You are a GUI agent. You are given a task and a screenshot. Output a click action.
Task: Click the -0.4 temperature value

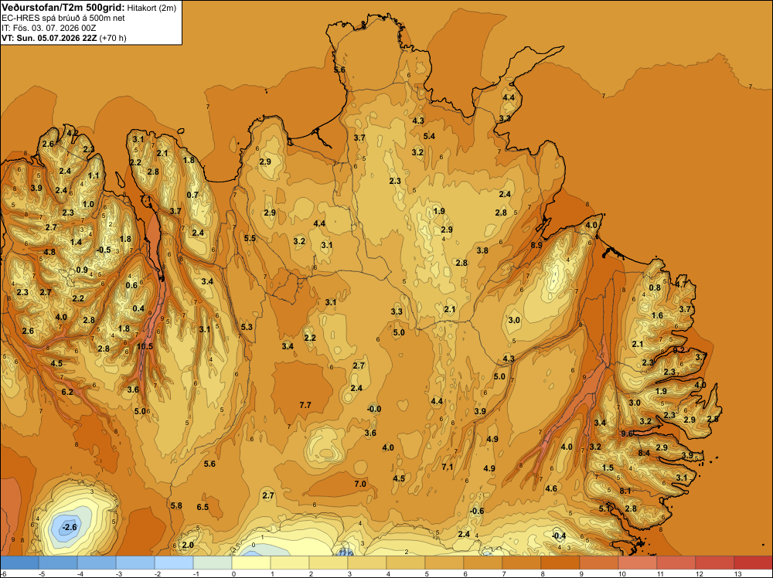(x=559, y=536)
